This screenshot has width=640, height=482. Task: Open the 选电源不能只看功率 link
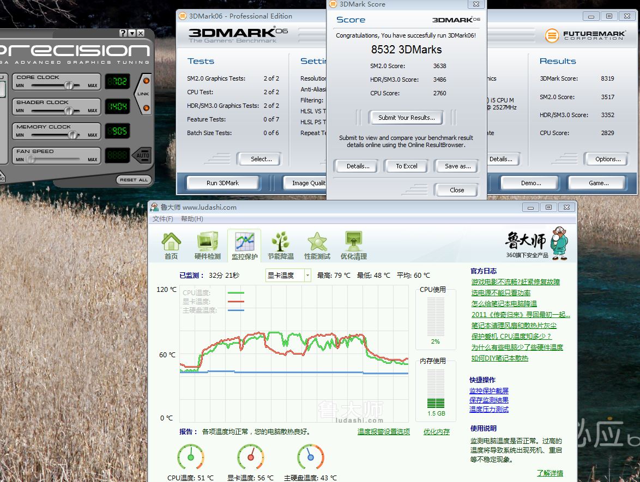tap(501, 293)
